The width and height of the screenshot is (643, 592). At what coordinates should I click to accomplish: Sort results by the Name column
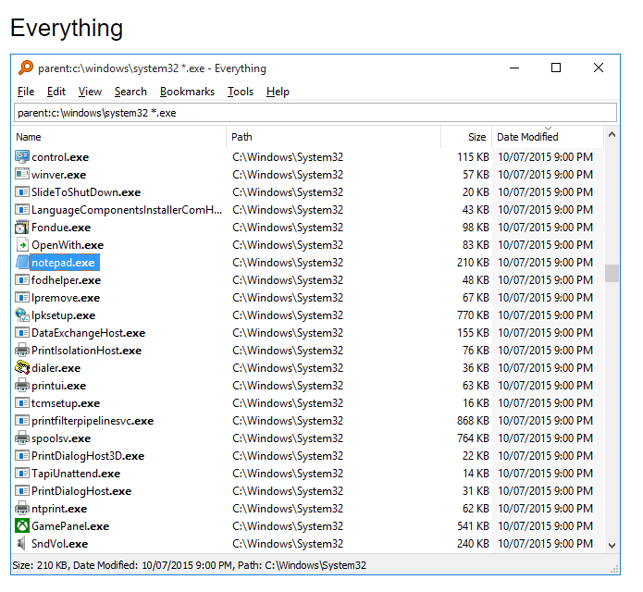point(119,137)
